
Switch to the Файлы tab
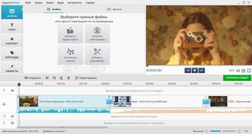click(54, 9)
